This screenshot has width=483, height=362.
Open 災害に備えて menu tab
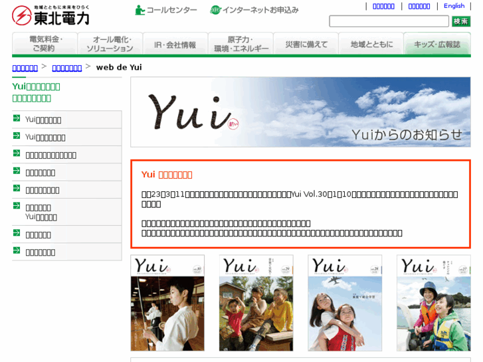click(x=306, y=43)
